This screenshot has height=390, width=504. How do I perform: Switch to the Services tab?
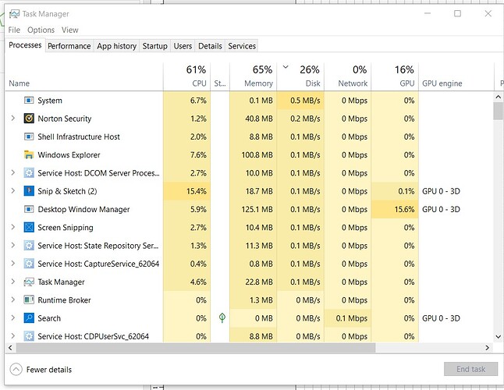click(242, 46)
